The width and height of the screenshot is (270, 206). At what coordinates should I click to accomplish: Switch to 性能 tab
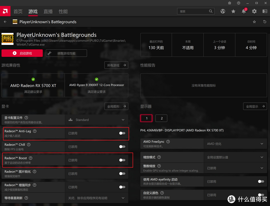point(63,11)
